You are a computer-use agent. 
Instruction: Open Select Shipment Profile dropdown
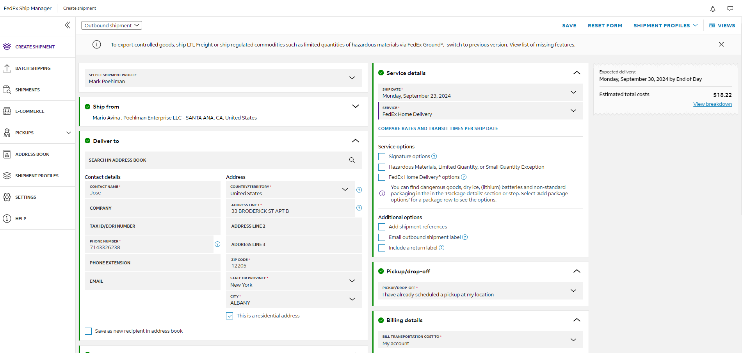223,78
